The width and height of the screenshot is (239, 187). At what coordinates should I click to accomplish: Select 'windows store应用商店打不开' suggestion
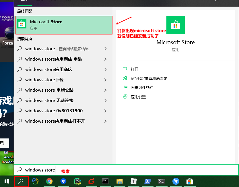pos(63,121)
